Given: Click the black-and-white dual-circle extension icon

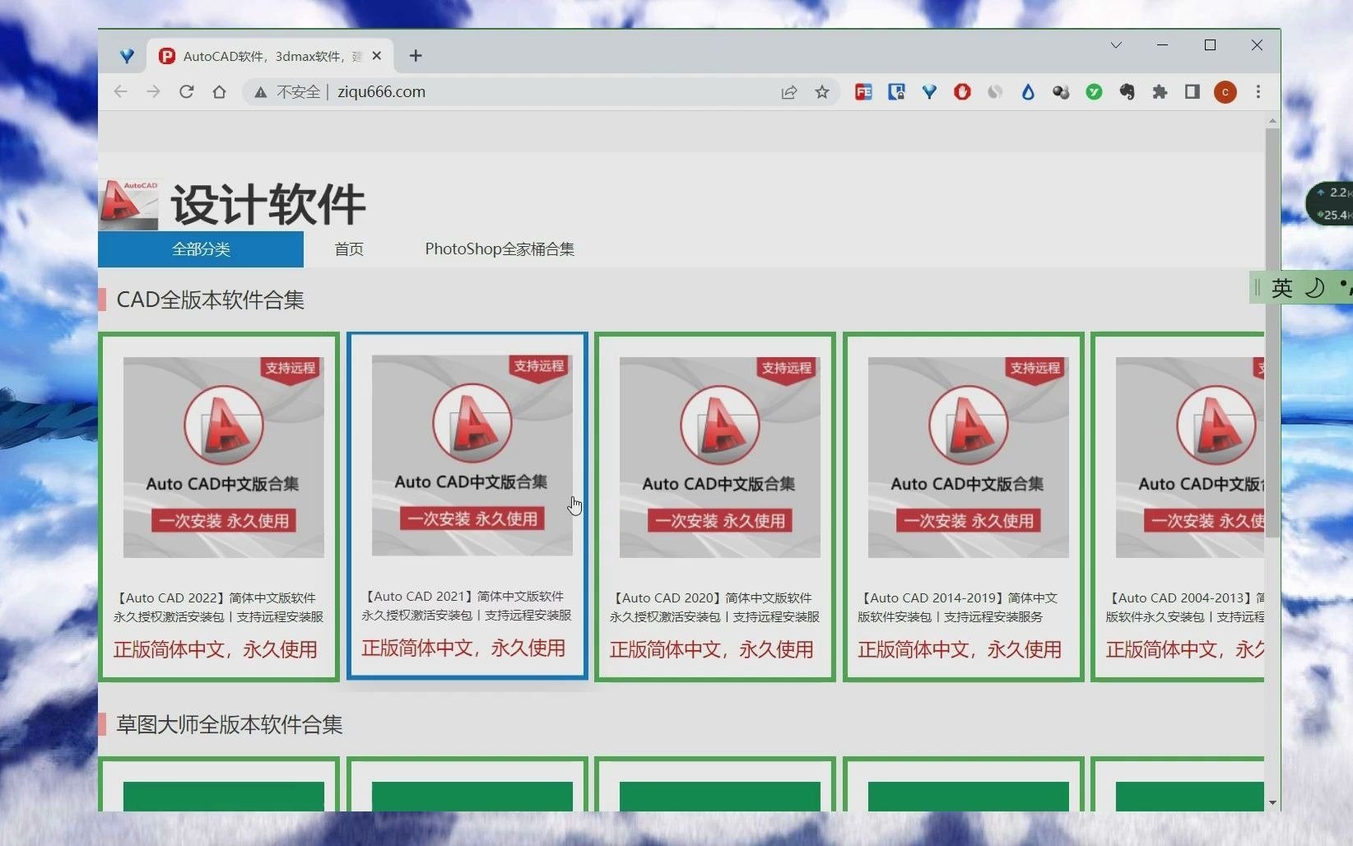Looking at the screenshot, I should 1061,92.
